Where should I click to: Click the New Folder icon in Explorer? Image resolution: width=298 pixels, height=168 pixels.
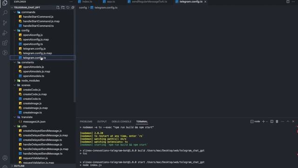pos(63,7)
